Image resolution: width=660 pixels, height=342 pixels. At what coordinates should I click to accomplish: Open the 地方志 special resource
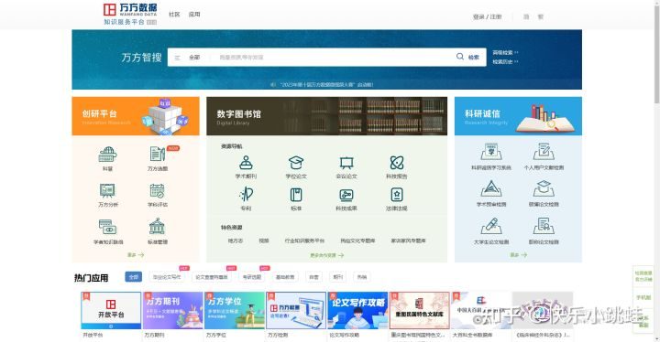click(236, 240)
